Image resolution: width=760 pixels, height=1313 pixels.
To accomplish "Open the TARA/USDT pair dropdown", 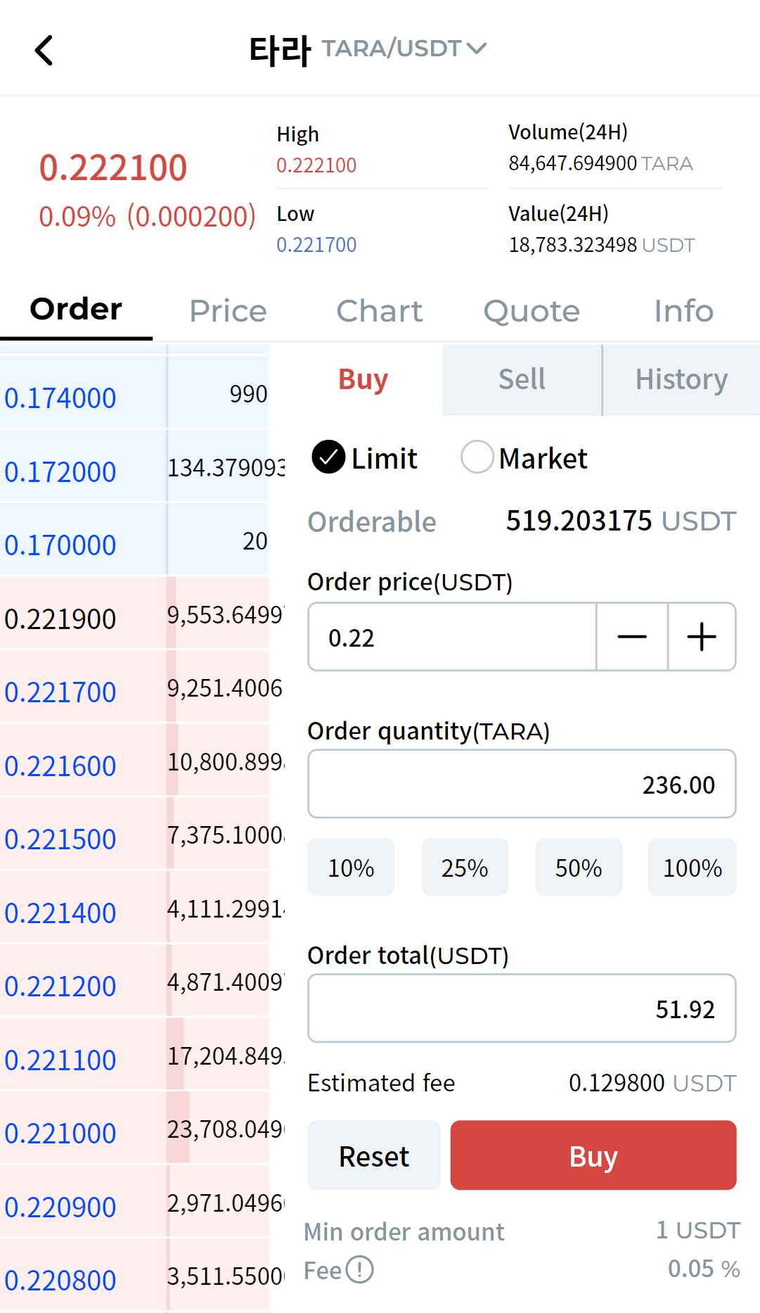I will [404, 49].
